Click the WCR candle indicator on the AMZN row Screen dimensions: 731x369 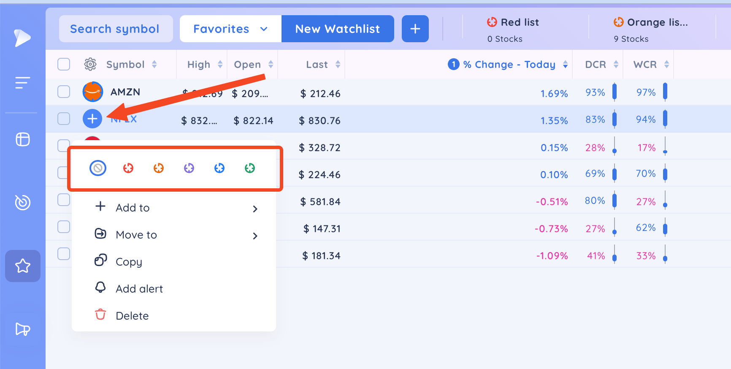tap(665, 92)
